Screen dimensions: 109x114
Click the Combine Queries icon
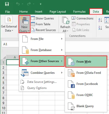pos(25,73)
